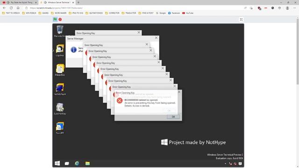Click the scratch.mit.edu address bar

[x=134, y=8]
